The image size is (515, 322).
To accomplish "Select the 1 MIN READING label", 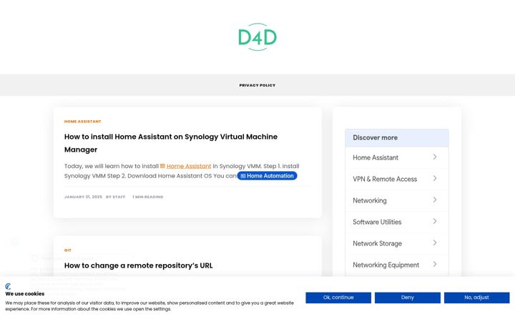I will click(x=147, y=197).
